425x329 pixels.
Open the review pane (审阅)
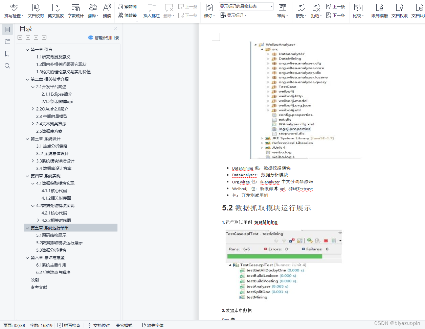(283, 11)
